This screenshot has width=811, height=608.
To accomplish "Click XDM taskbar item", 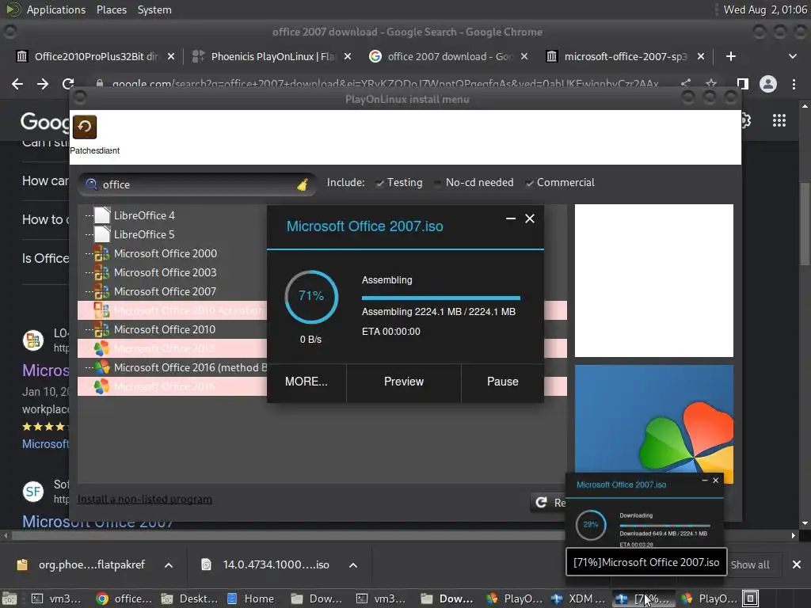I will 579,598.
